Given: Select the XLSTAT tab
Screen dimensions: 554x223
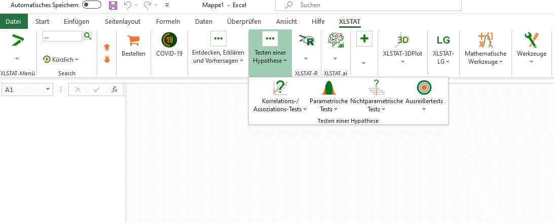Looking at the screenshot, I should coord(350,21).
